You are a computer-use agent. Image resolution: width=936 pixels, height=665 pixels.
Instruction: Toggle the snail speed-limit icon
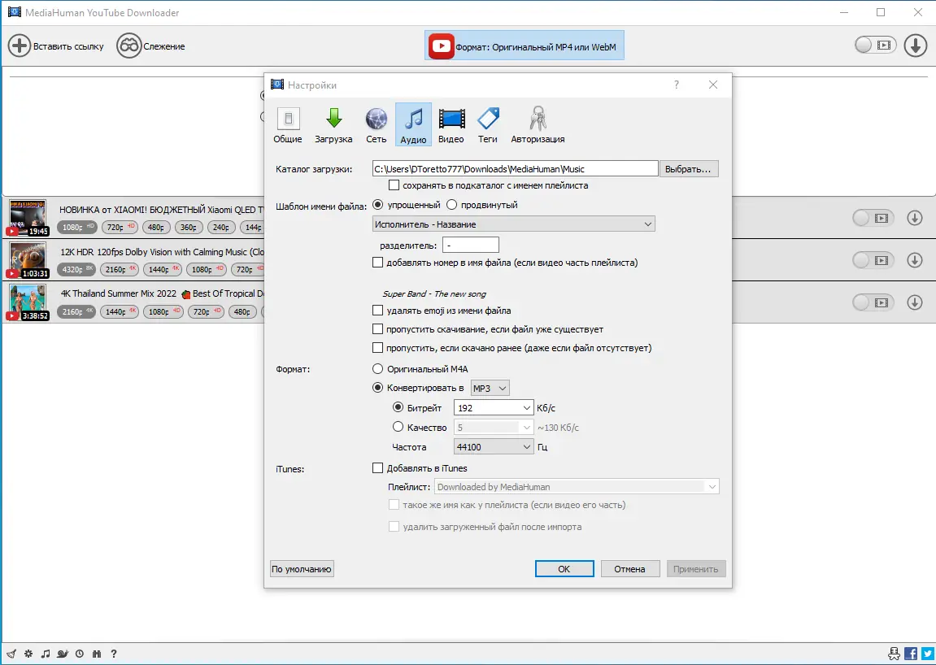click(63, 654)
